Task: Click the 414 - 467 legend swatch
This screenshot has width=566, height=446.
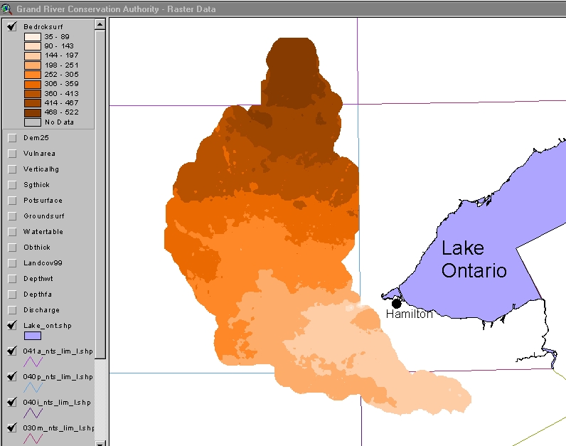Action: click(x=33, y=103)
